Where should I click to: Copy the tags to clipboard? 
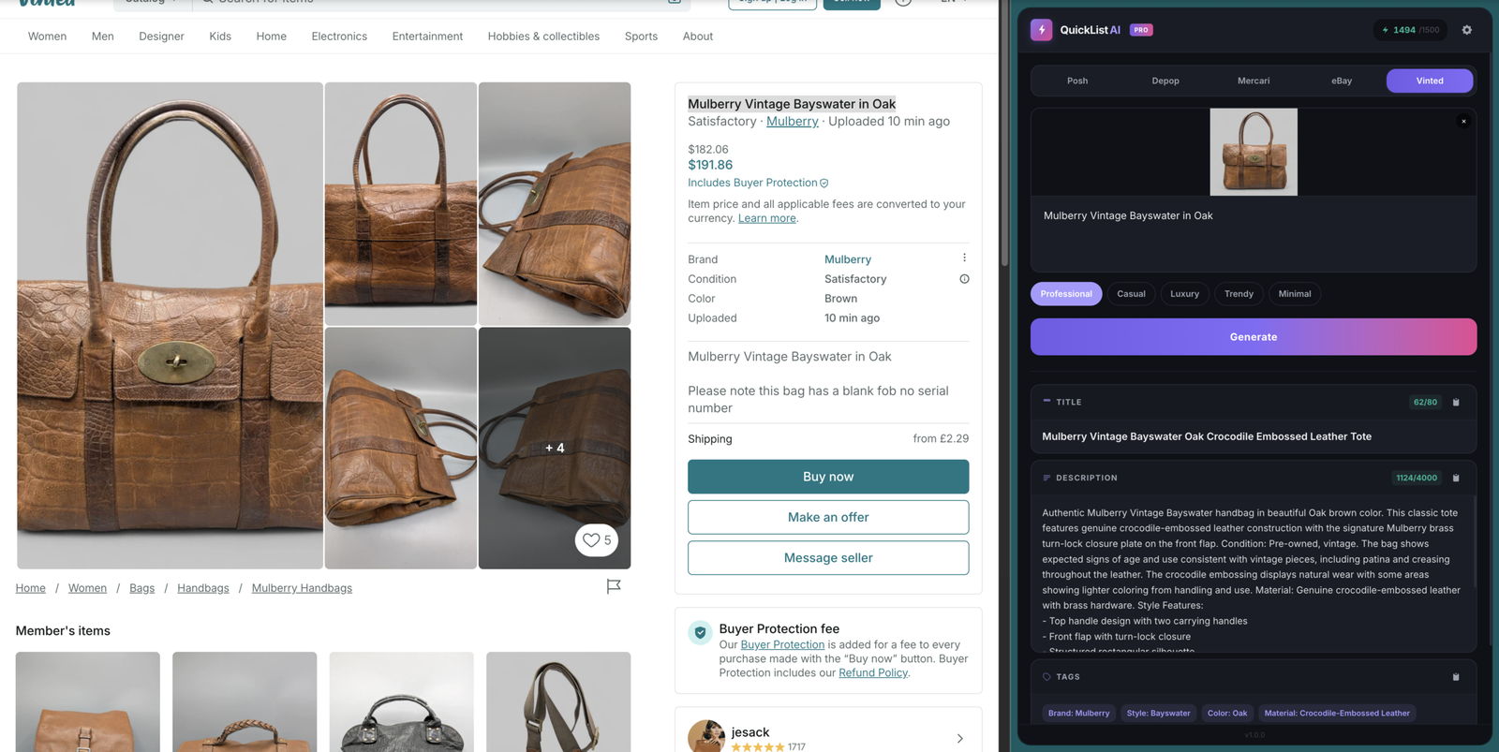[x=1456, y=676]
